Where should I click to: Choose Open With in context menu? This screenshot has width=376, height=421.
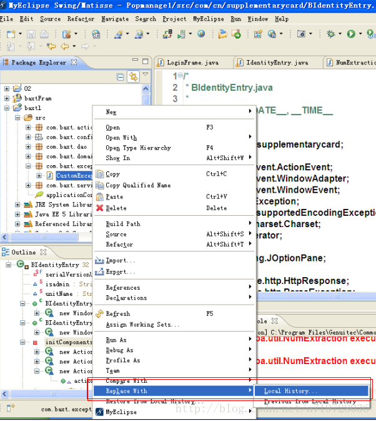click(x=174, y=138)
